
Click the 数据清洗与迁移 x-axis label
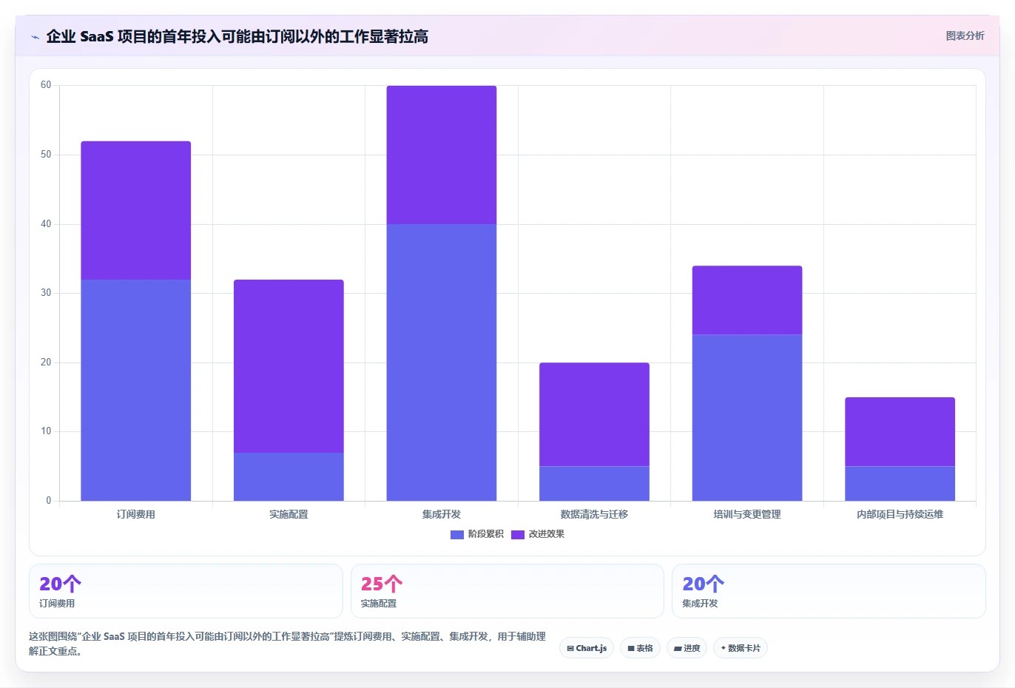[x=594, y=514]
